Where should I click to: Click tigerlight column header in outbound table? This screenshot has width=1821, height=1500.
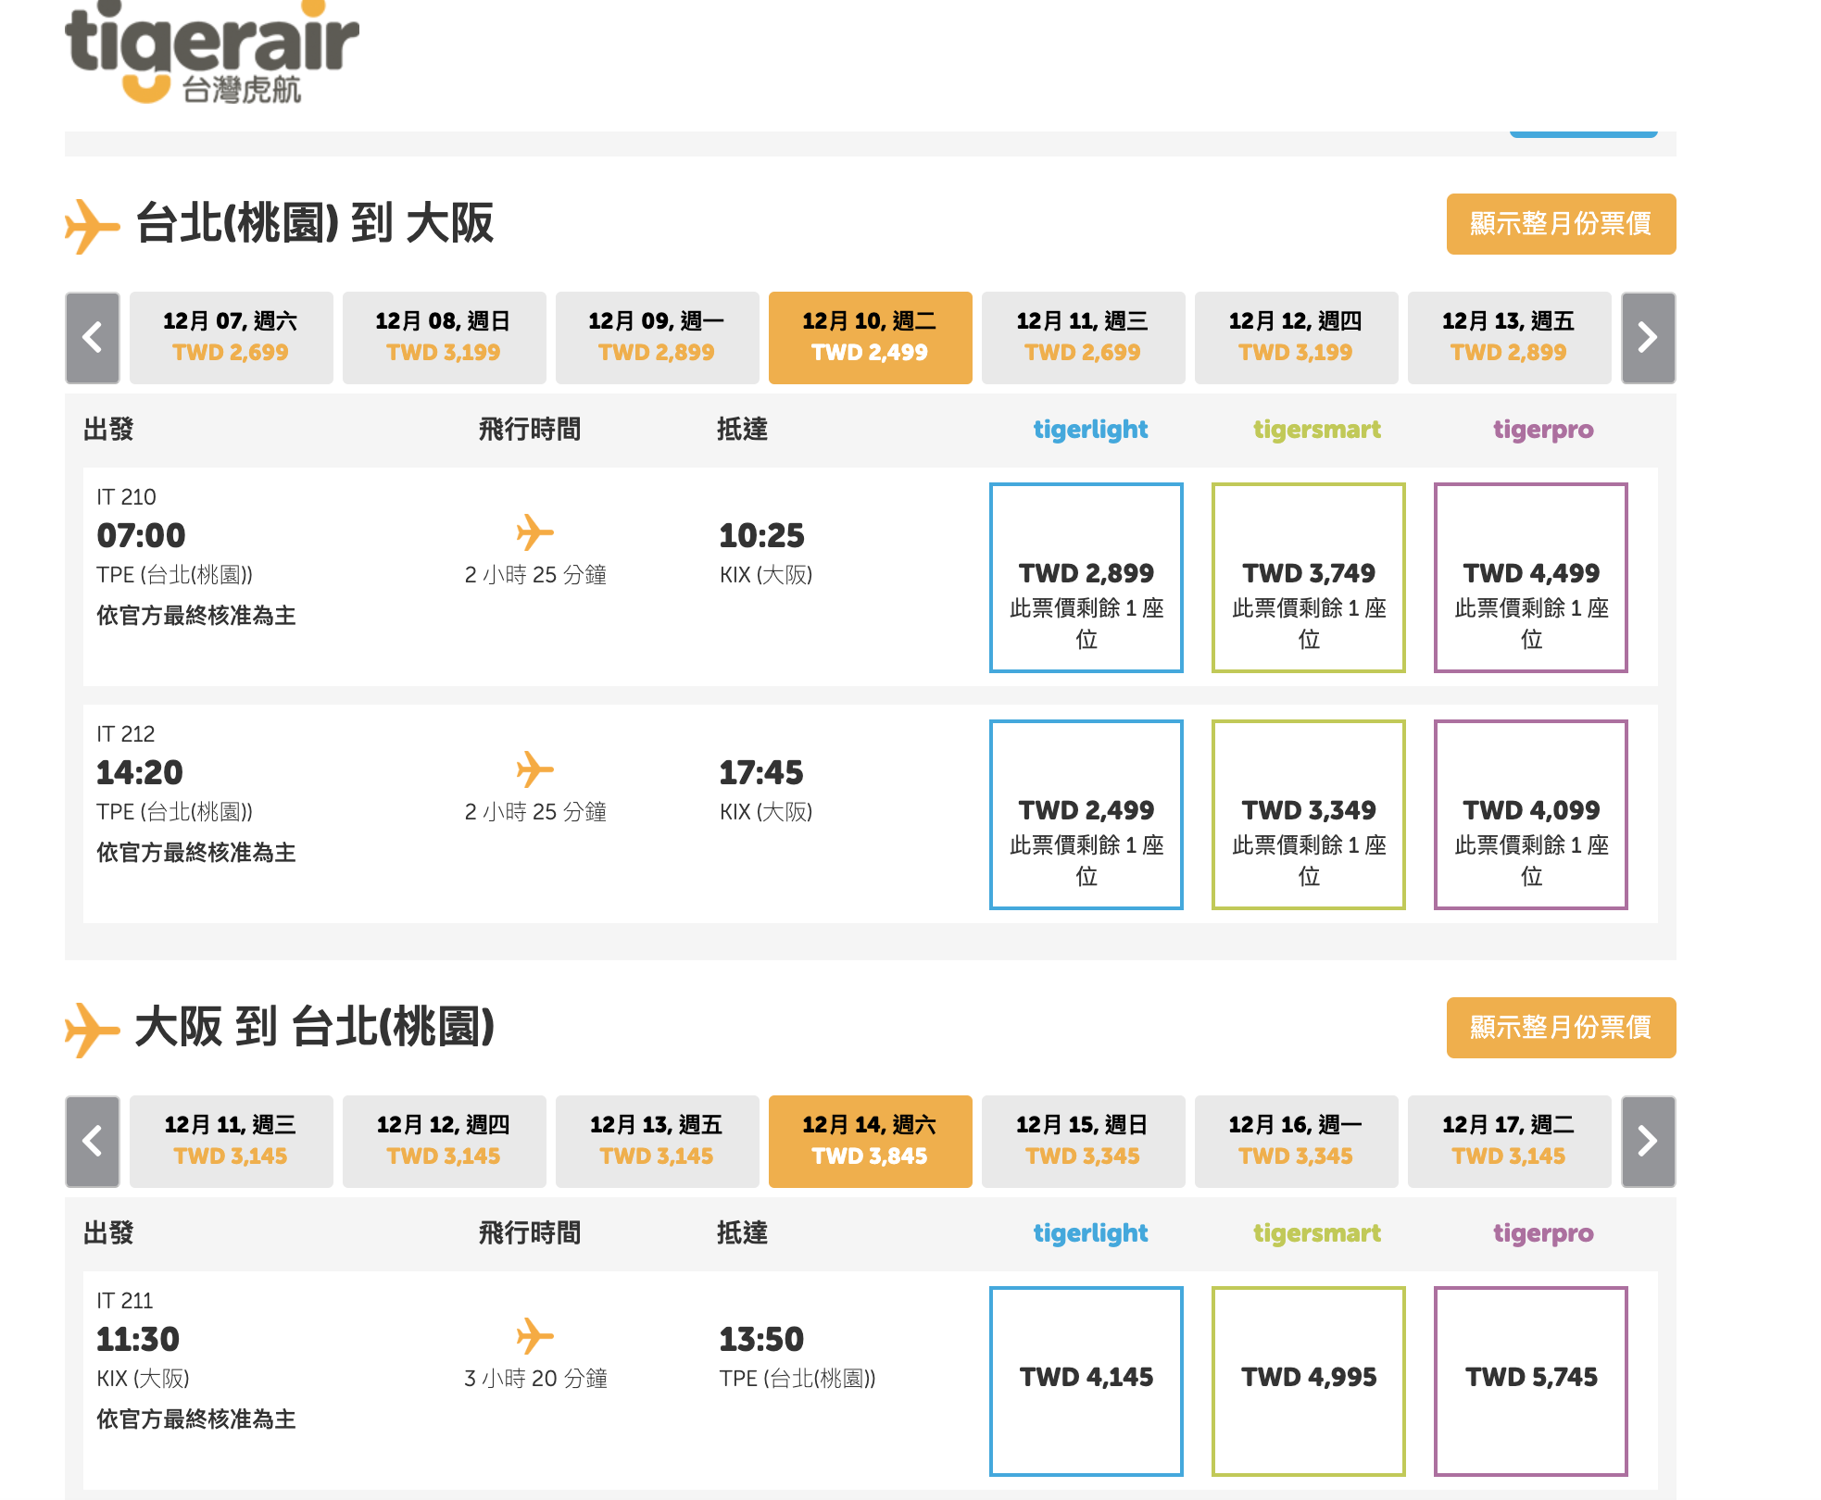pyautogui.click(x=1090, y=430)
